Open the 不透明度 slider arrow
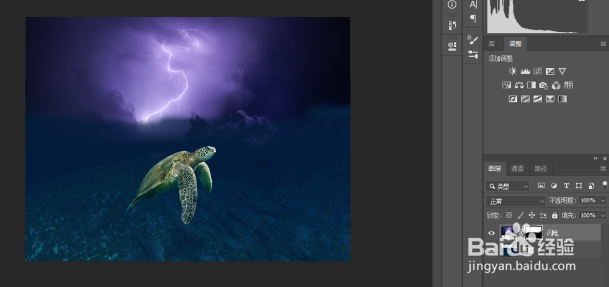 pyautogui.click(x=603, y=201)
